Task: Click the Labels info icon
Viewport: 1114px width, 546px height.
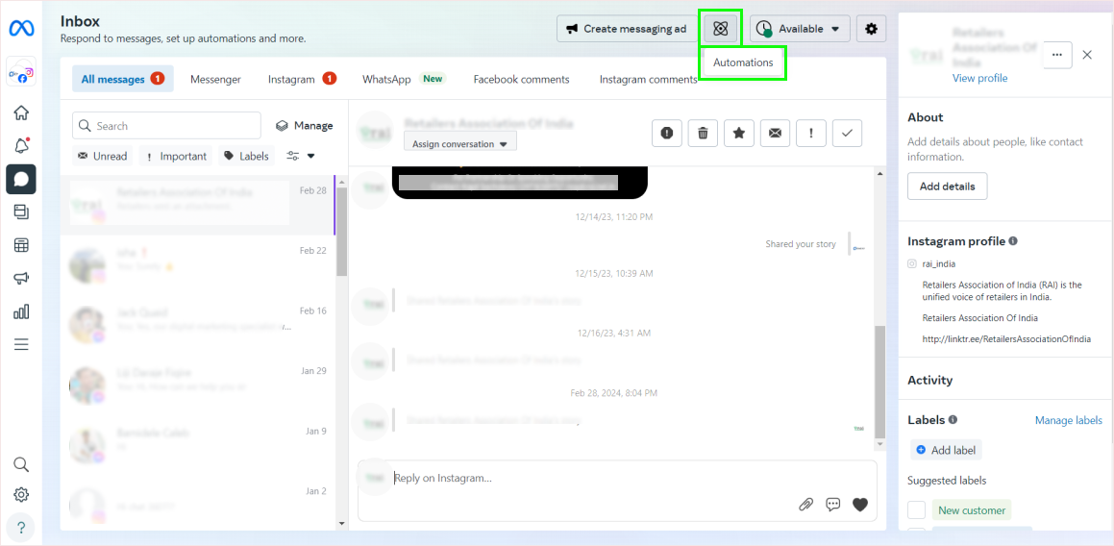Action: pyautogui.click(x=953, y=419)
